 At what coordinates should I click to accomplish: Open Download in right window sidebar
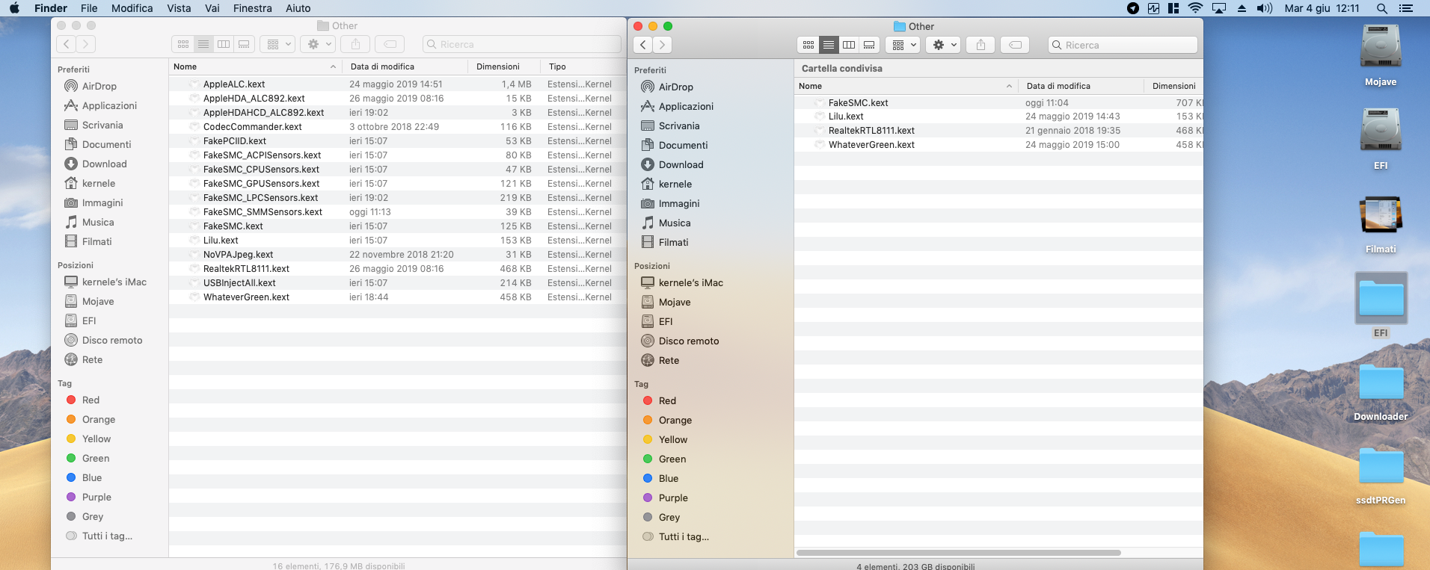(x=681, y=164)
